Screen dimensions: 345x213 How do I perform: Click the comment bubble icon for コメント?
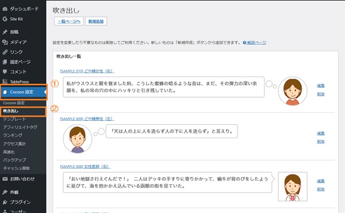[x=5, y=72]
